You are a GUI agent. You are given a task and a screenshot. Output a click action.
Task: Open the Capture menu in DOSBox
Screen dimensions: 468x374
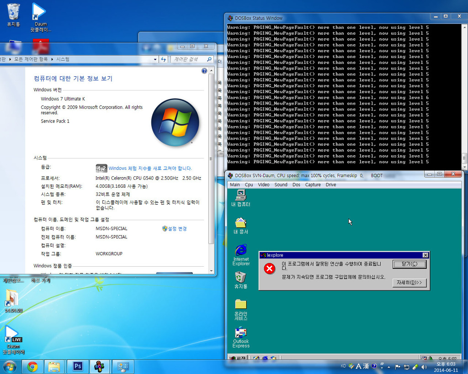(313, 185)
